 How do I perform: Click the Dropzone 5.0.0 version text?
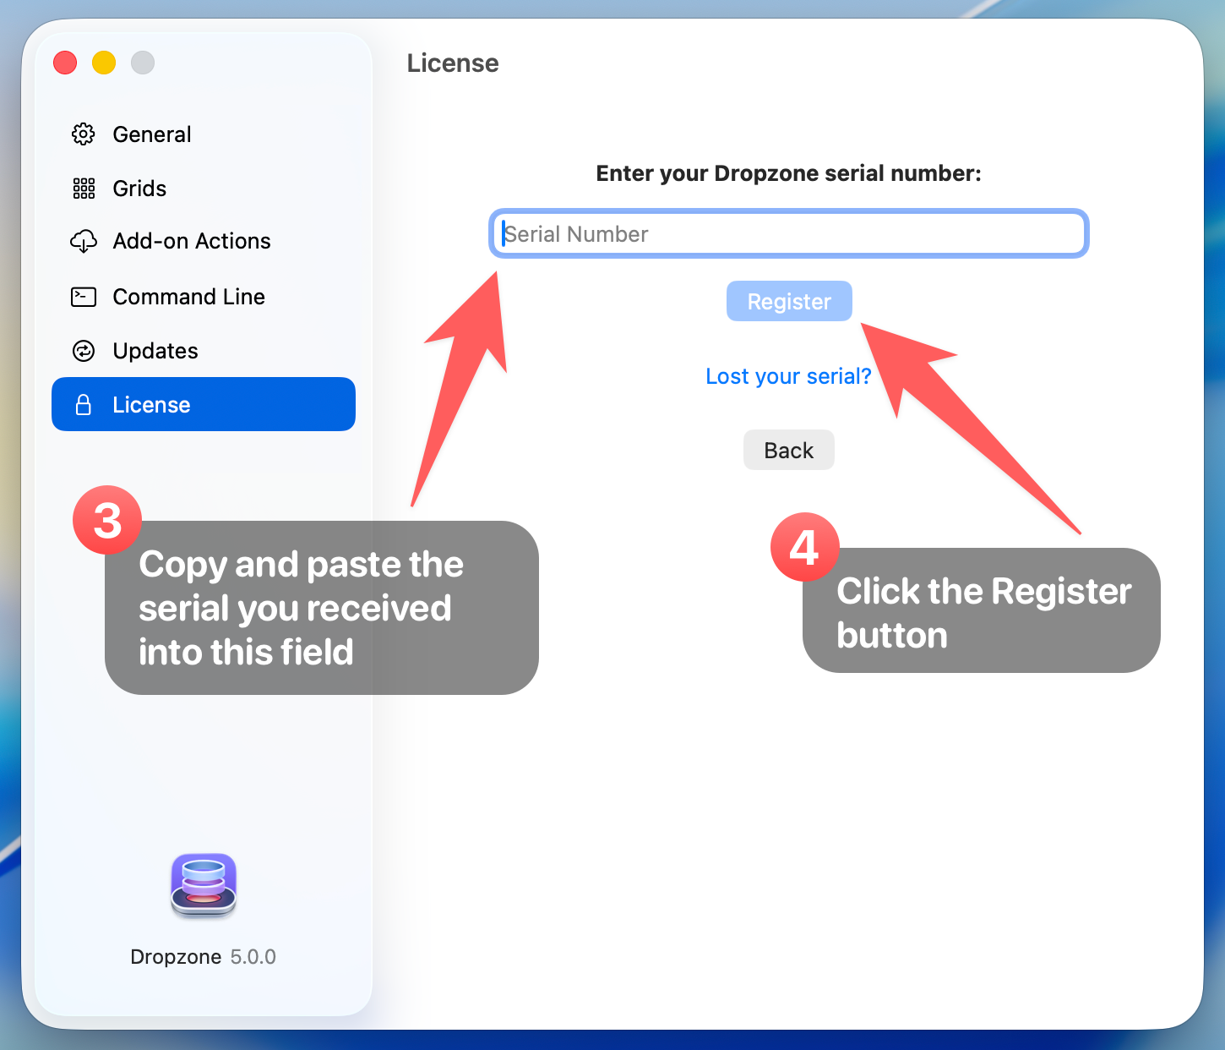pos(204,957)
